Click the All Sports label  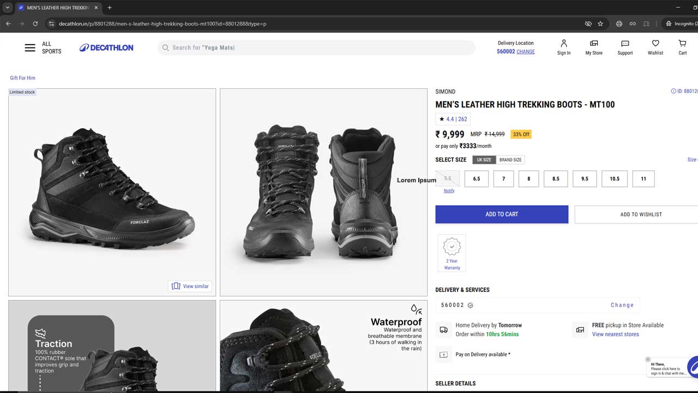(51, 47)
